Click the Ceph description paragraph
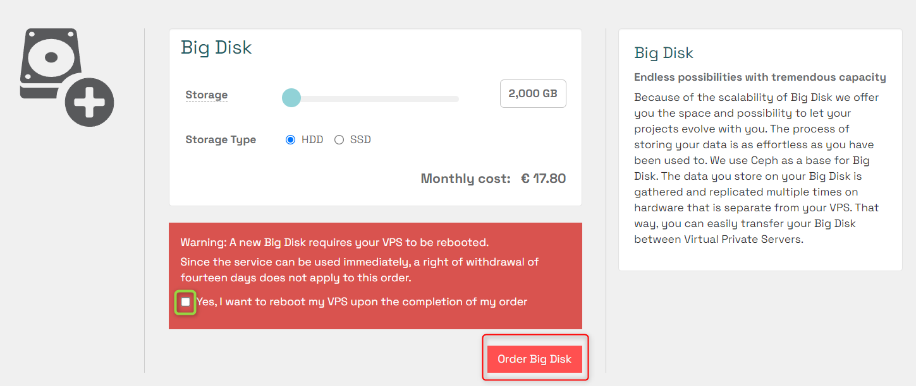 point(757,168)
